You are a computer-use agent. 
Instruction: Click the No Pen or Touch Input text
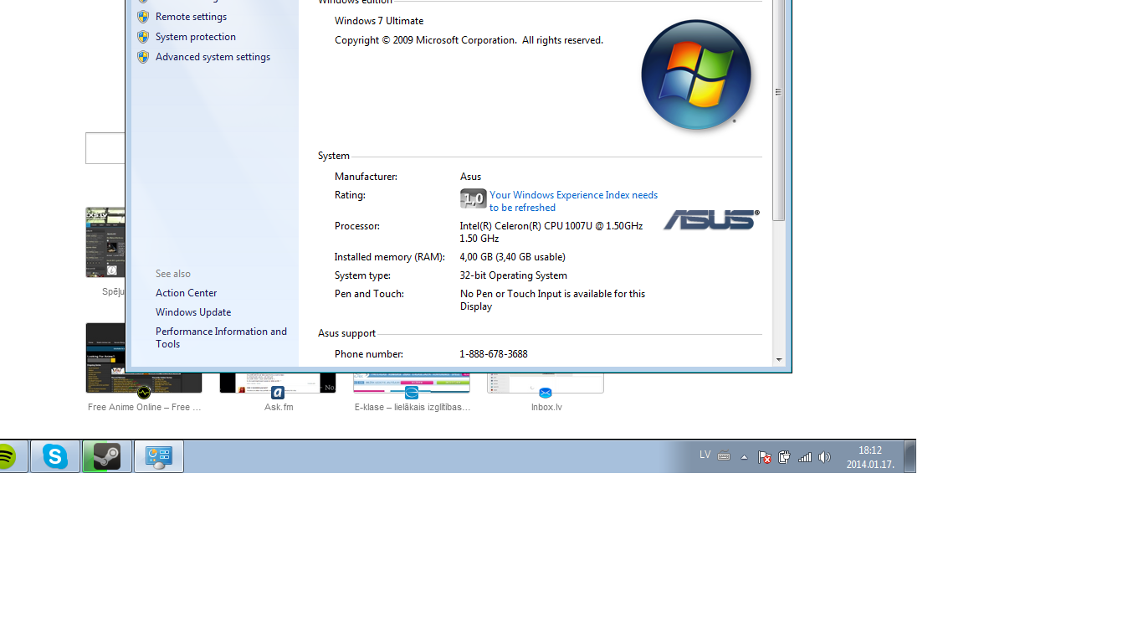[552, 300]
